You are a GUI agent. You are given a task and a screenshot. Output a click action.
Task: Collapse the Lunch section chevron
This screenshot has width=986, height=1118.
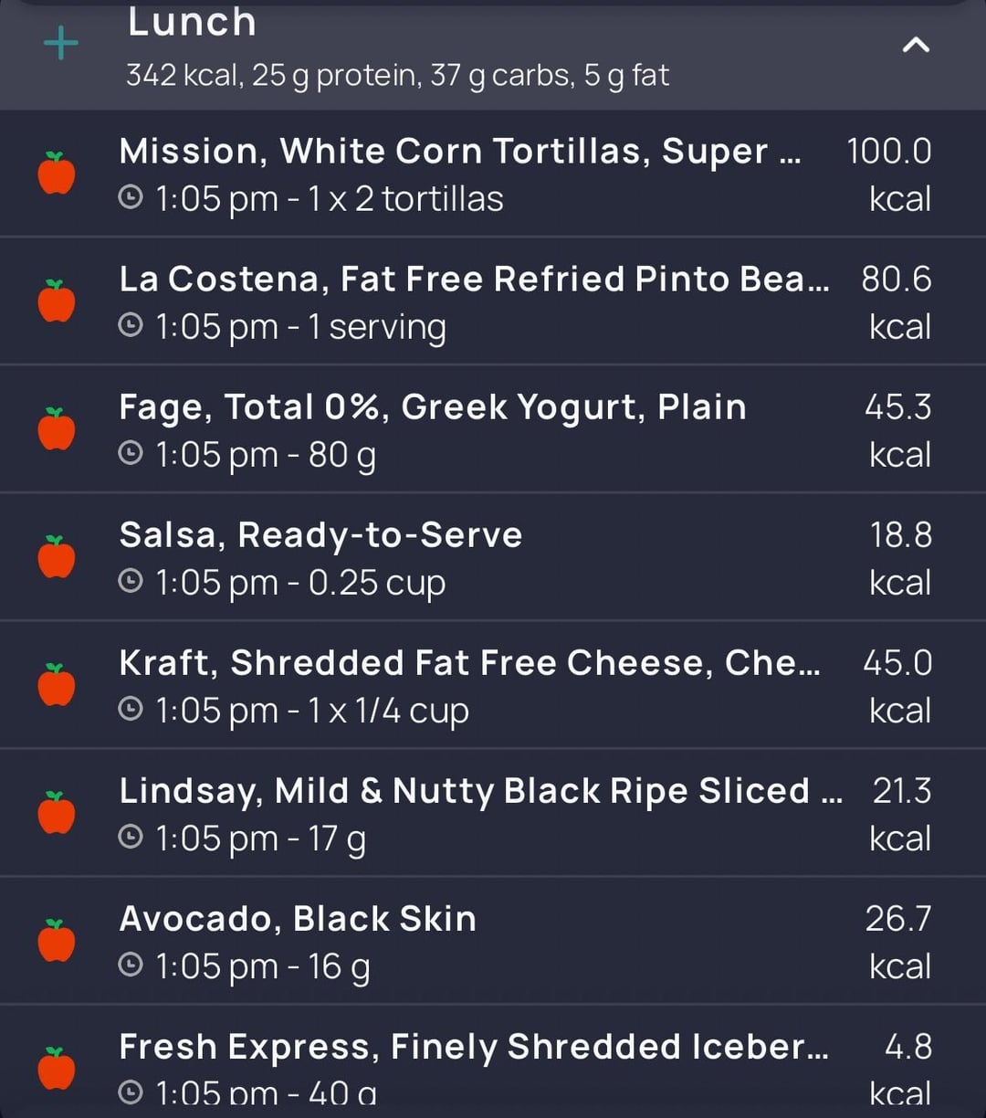click(916, 44)
